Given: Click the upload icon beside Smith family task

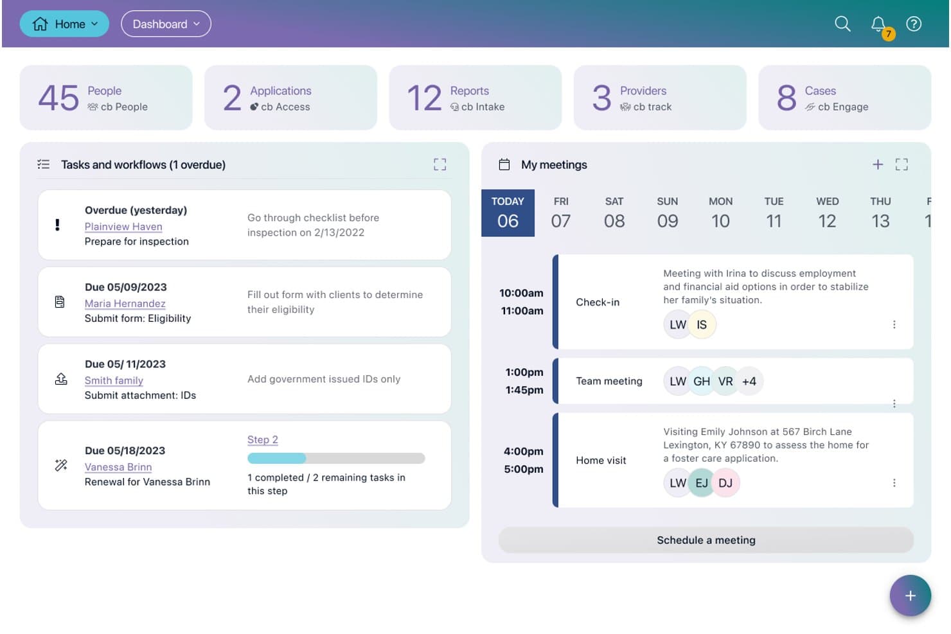Looking at the screenshot, I should pos(61,379).
